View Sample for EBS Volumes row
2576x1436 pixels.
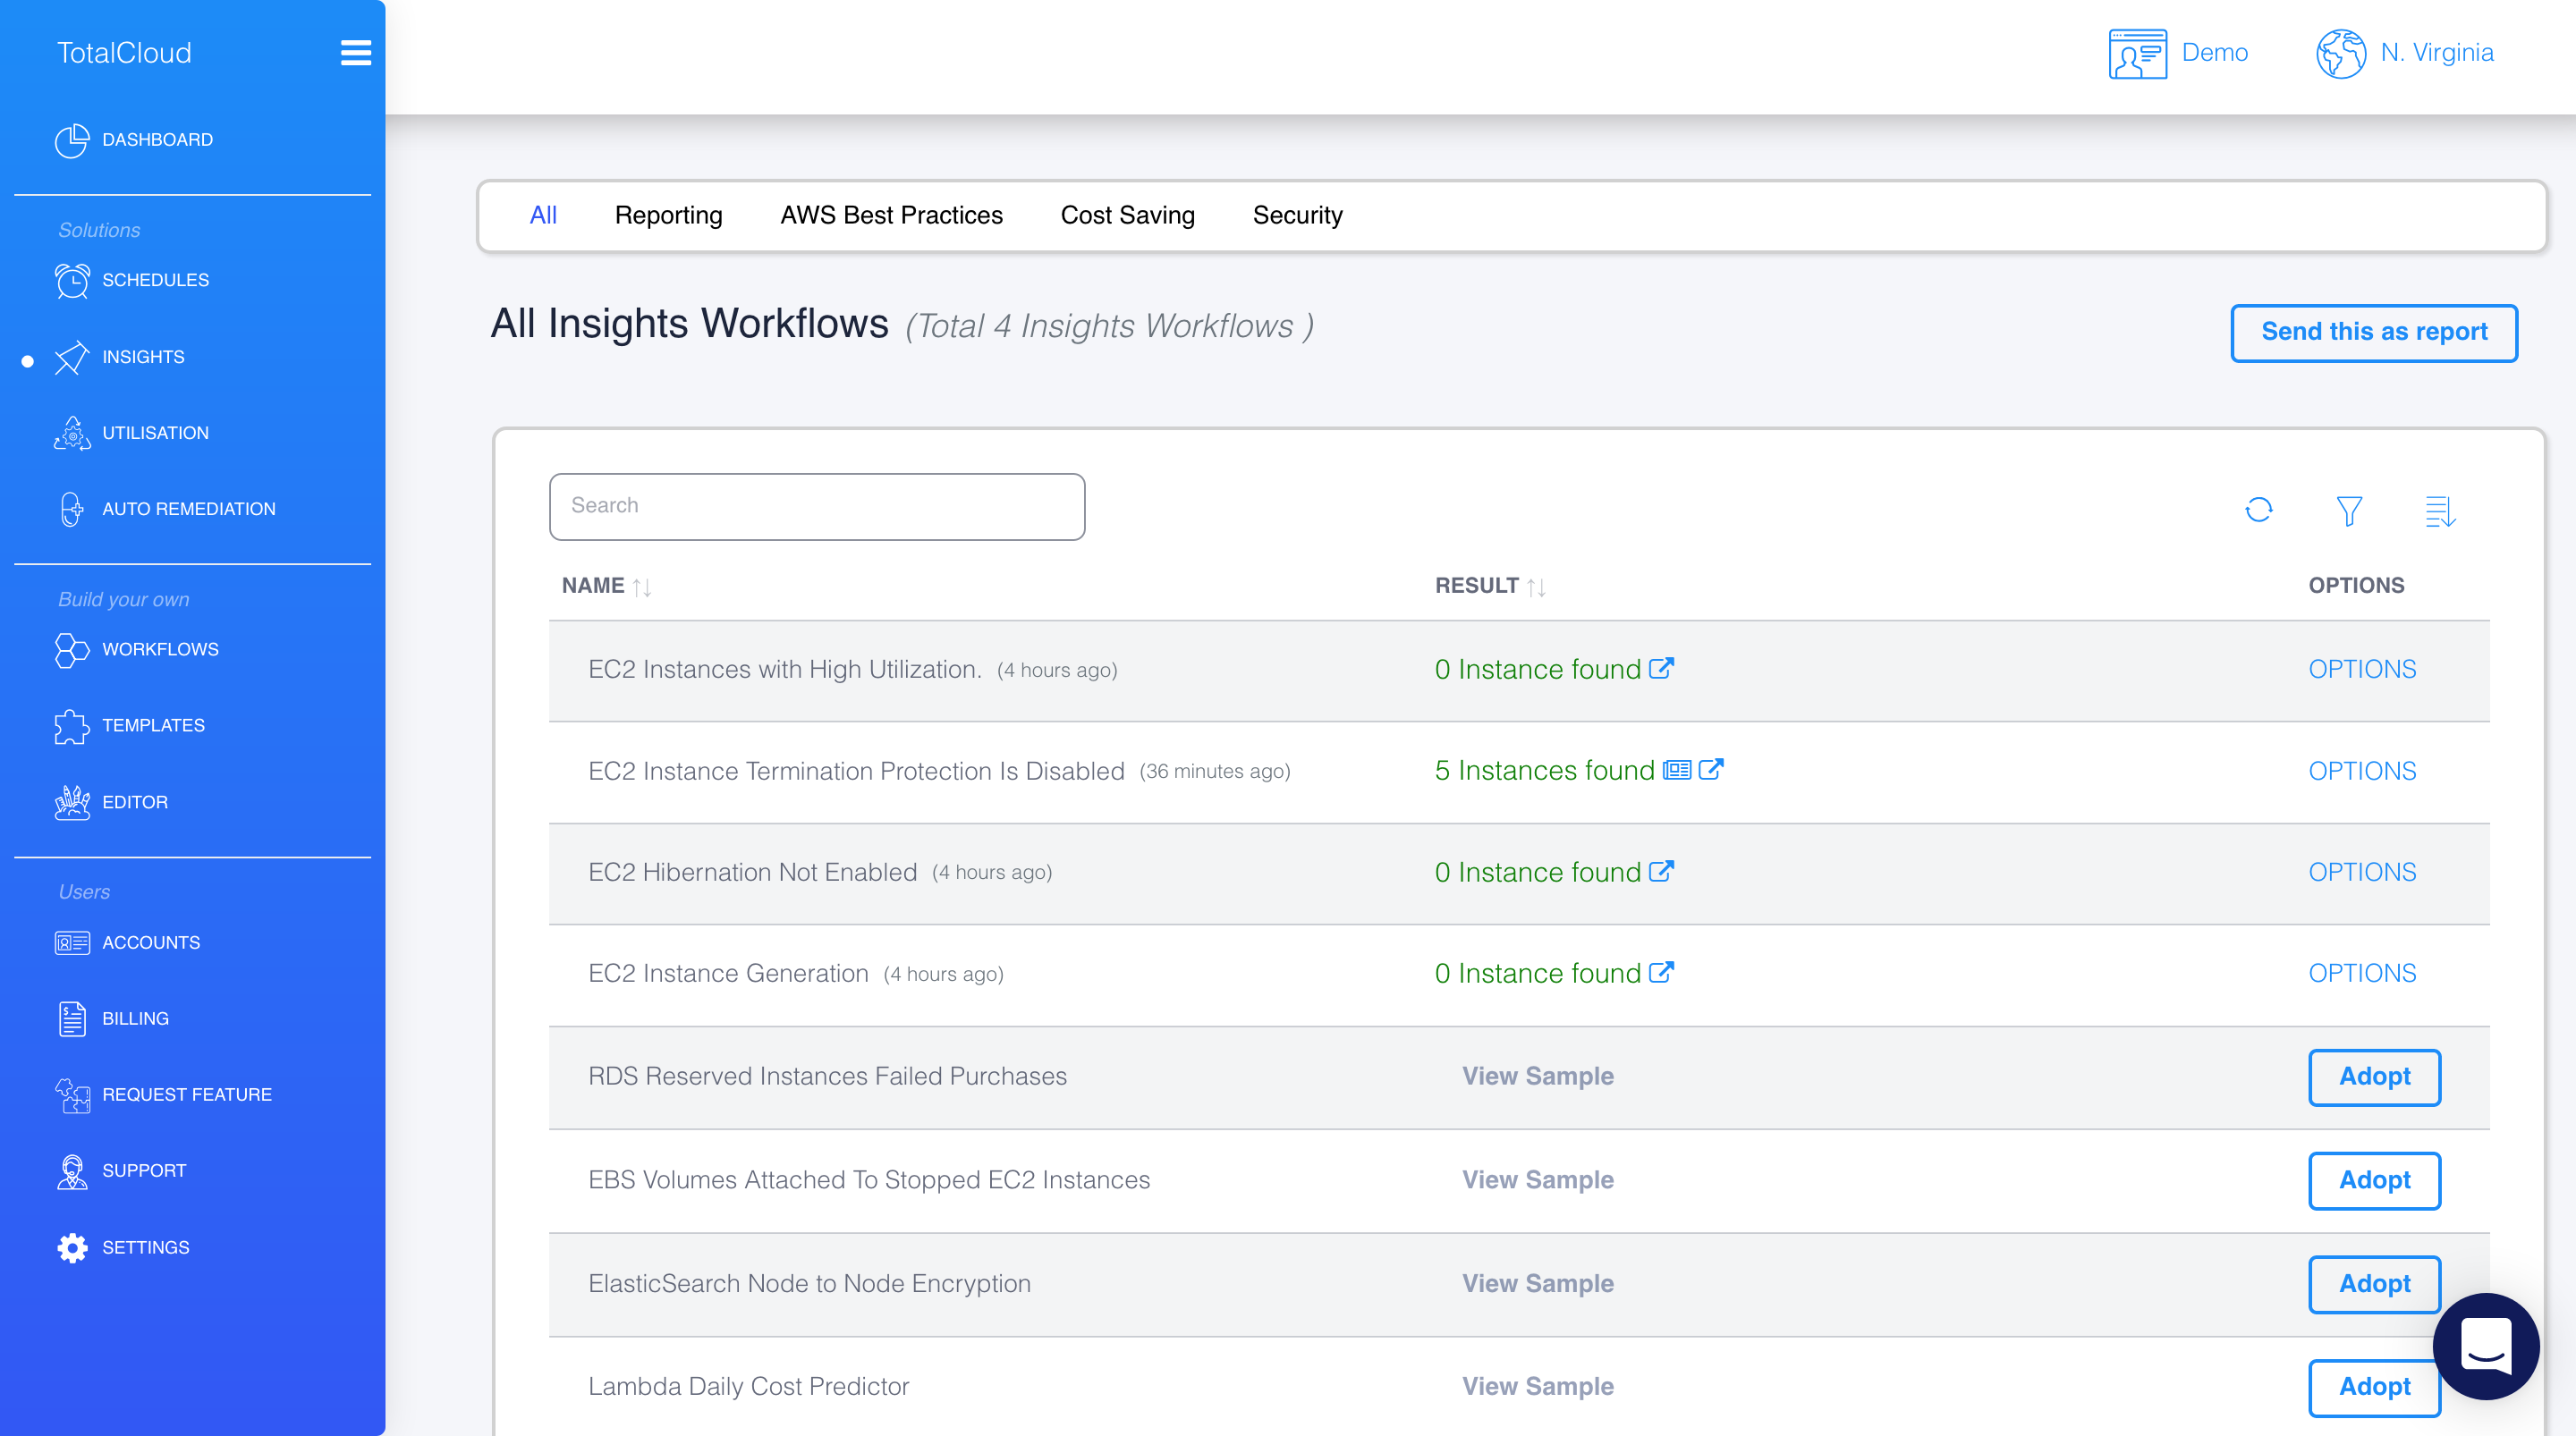coord(1538,1180)
